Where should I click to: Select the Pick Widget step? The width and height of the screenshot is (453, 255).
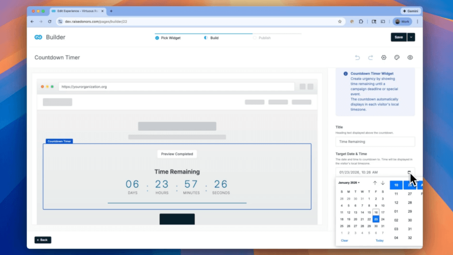(168, 38)
